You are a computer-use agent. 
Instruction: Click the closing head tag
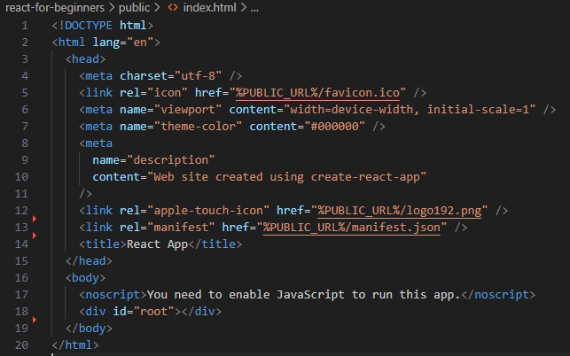[x=89, y=261]
